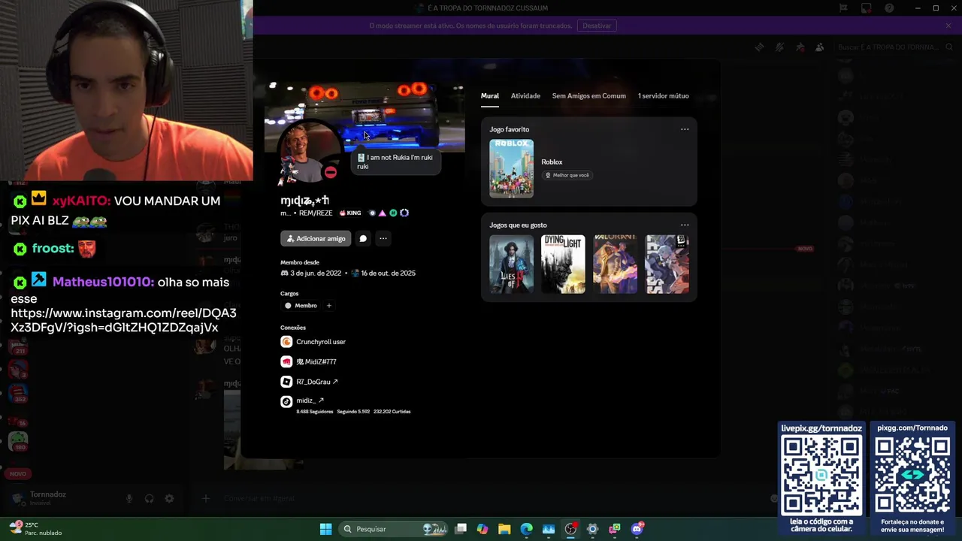962x541 pixels.
Task: Click the KING server tag badge
Action: tap(351, 213)
